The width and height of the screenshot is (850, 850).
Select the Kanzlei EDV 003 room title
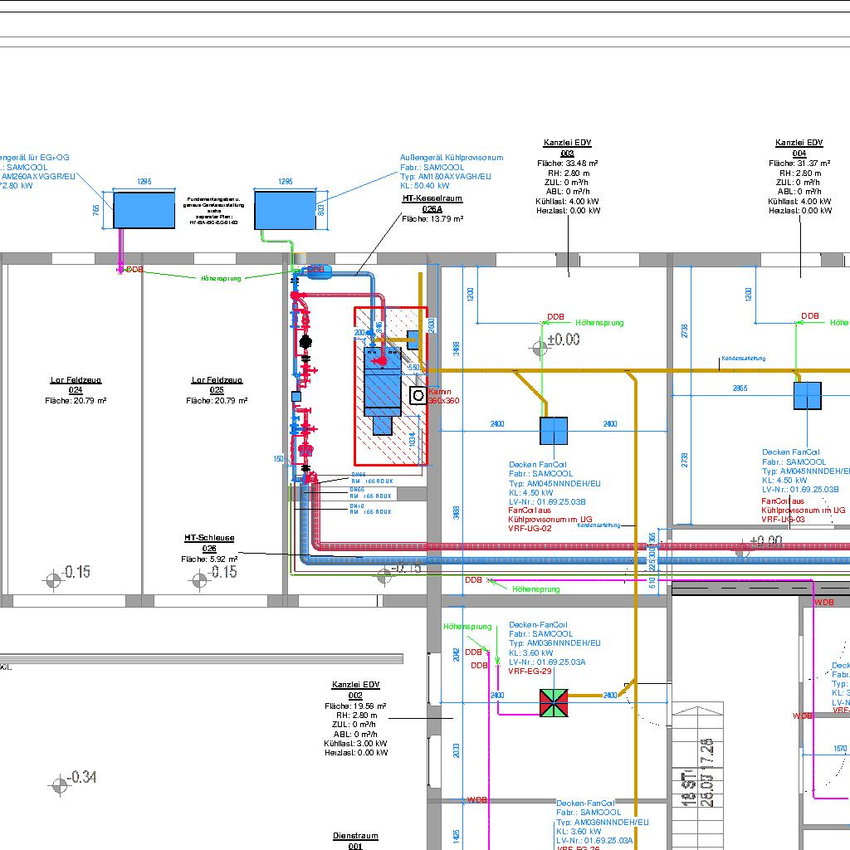click(568, 143)
